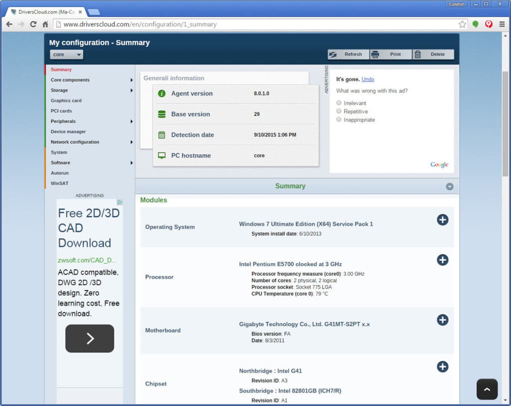The width and height of the screenshot is (511, 406).
Task: Open the Chrome hamburger menu
Action: coord(502,24)
